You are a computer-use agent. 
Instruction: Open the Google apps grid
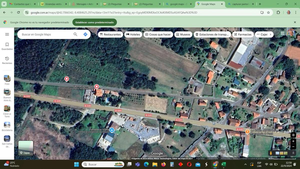click(282, 33)
